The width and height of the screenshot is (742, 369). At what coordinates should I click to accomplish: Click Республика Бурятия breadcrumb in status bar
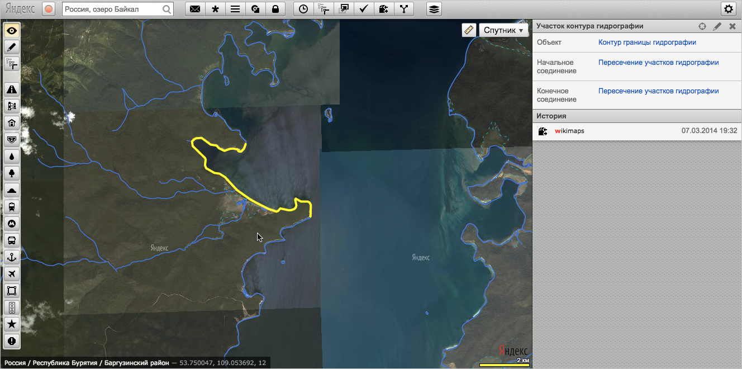[66, 363]
